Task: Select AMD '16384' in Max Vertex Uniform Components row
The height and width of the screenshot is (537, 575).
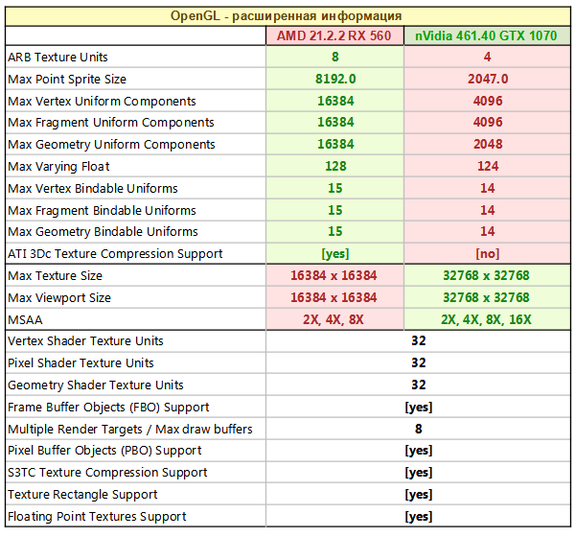Action: tap(334, 101)
